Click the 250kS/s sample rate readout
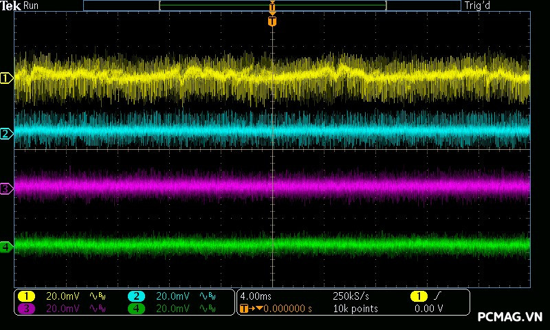This screenshot has height=330, width=550. pos(351,296)
